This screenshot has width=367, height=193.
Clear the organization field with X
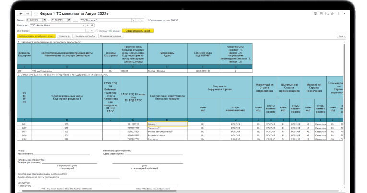(x=142, y=20)
